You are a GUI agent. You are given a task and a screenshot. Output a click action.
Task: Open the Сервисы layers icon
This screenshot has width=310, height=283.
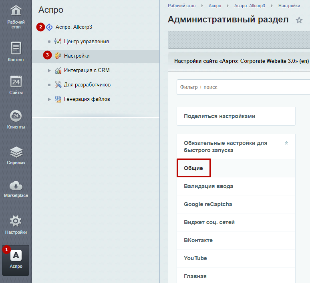(16, 152)
